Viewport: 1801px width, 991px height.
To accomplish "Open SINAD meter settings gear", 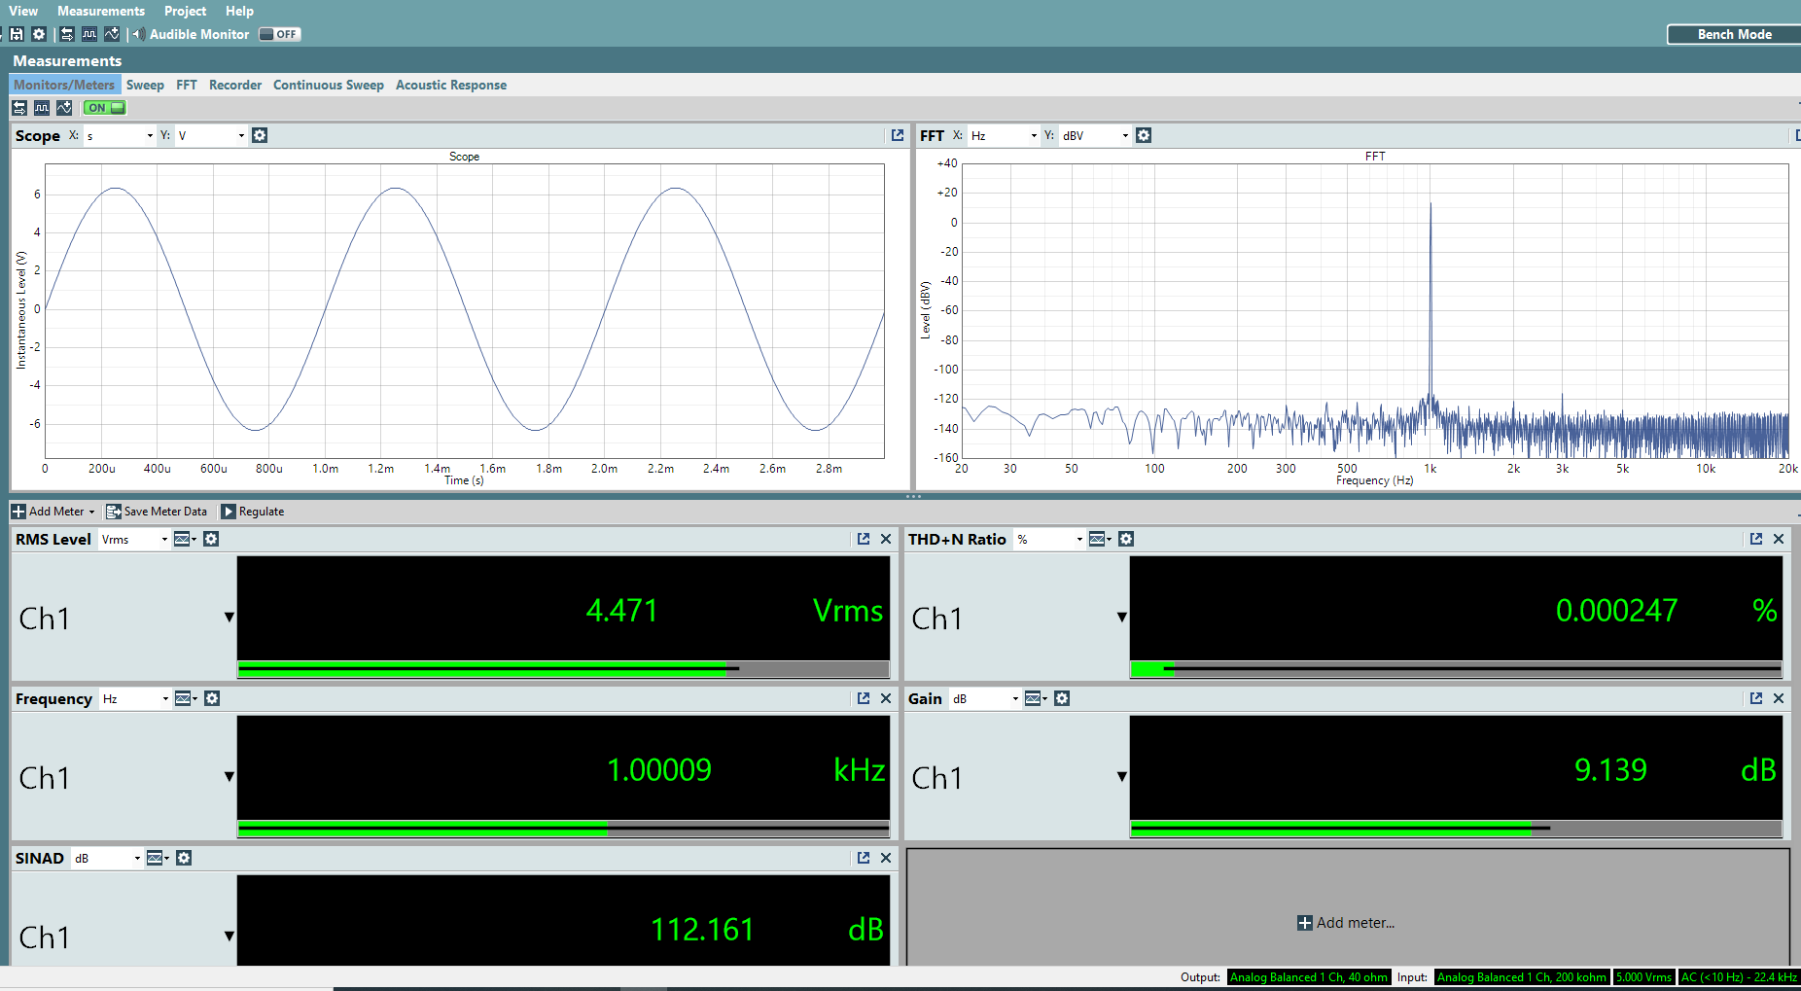I will point(184,858).
